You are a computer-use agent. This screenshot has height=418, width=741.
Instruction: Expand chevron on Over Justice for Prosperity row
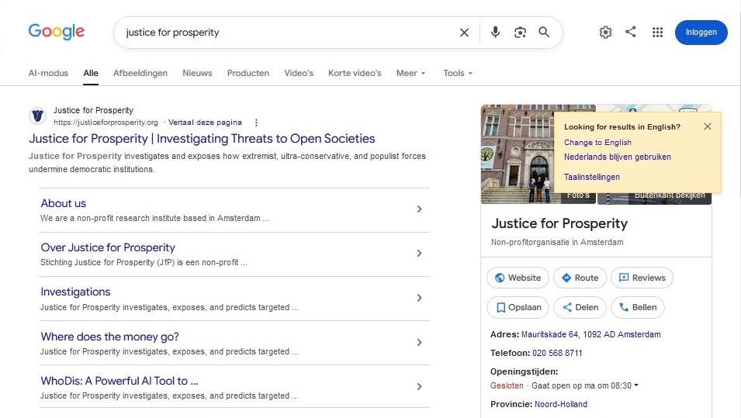(419, 254)
